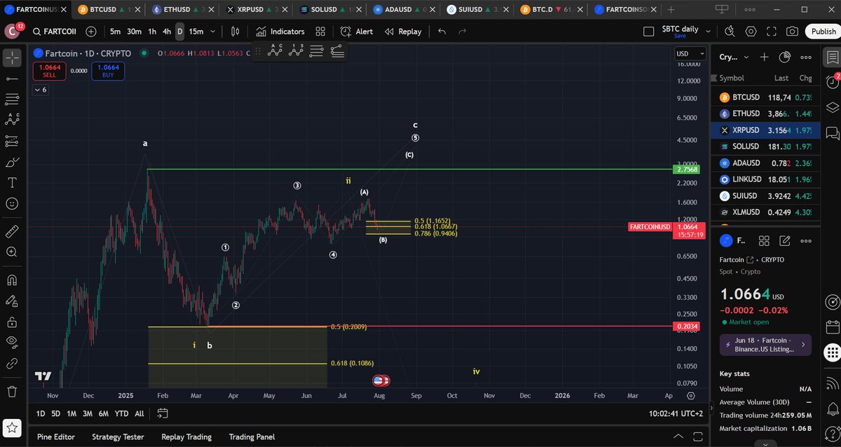
Task: Open indicator templates grid icon
Action: 320,32
